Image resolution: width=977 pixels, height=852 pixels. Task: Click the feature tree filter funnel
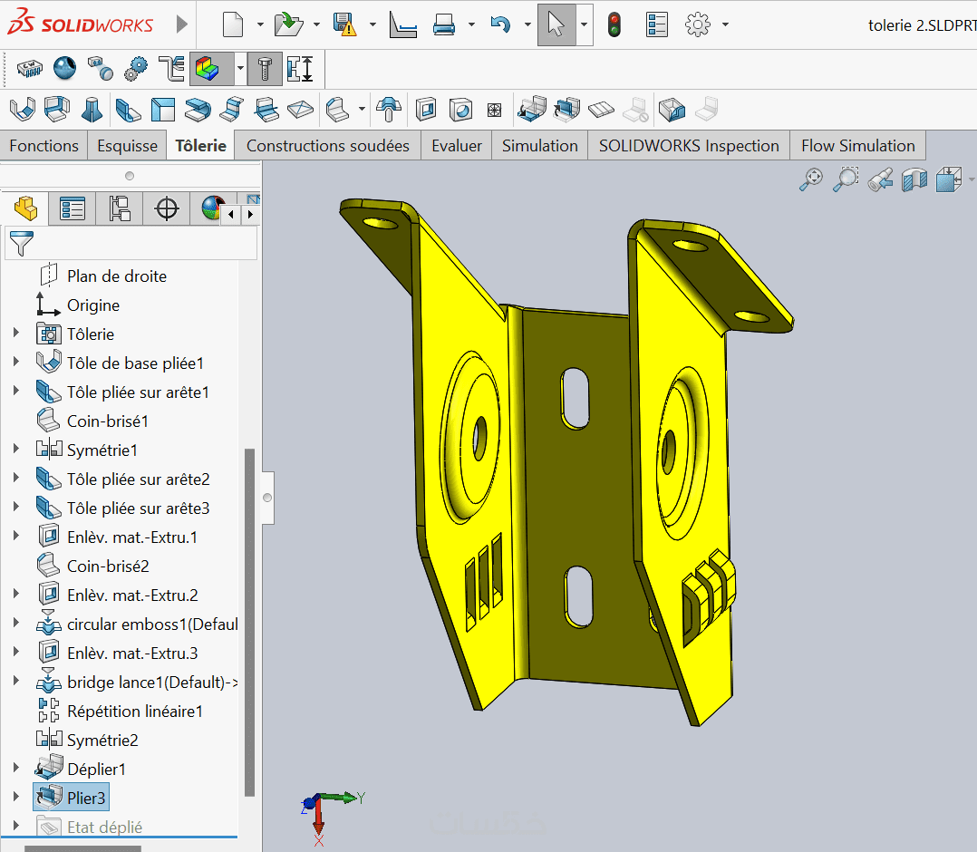coord(20,243)
